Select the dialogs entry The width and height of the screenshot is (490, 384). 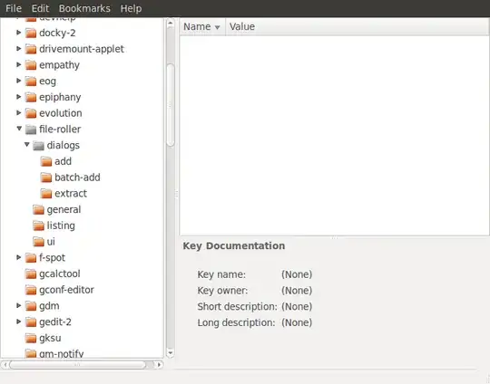64,146
